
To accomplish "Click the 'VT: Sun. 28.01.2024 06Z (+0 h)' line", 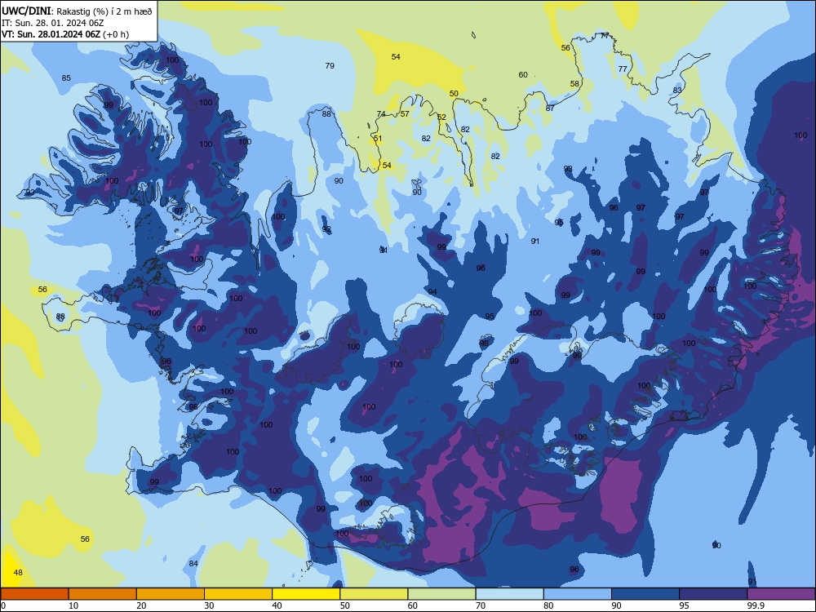I will pyautogui.click(x=65, y=34).
